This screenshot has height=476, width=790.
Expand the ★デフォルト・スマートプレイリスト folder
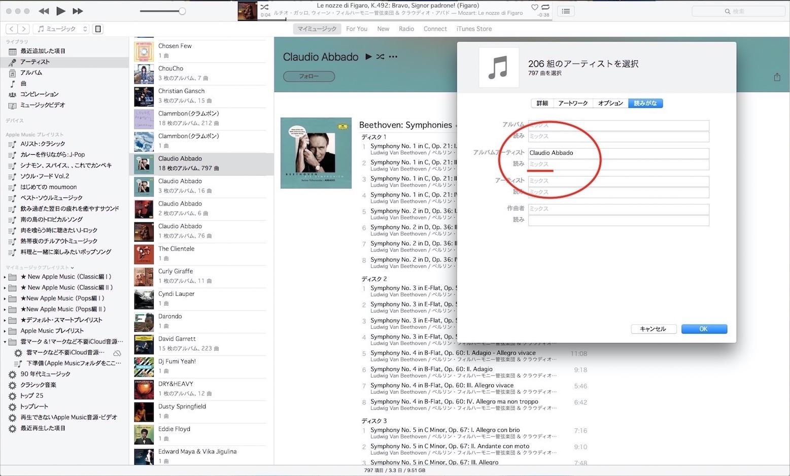coord(5,320)
